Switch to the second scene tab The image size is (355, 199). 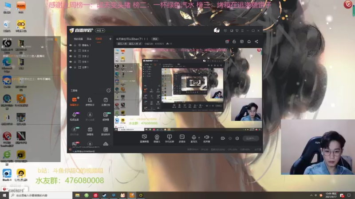coord(89,39)
